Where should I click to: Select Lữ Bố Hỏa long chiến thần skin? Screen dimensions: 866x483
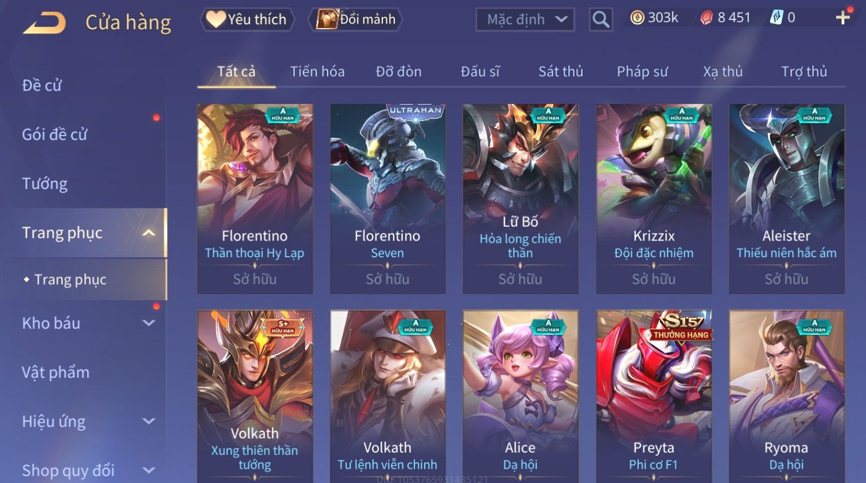pos(521,199)
